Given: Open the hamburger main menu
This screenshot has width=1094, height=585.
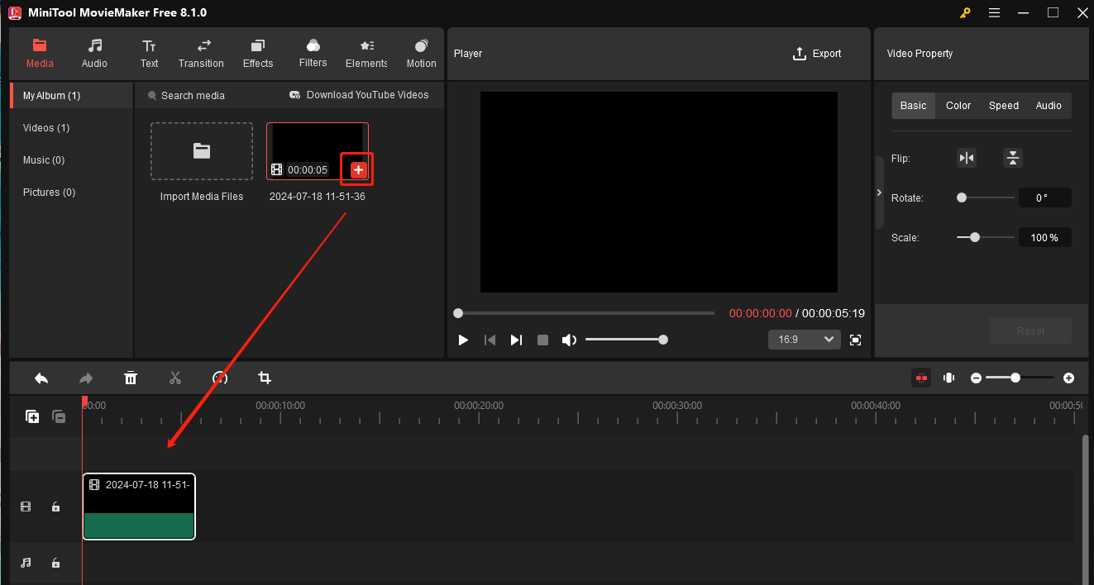Looking at the screenshot, I should coord(994,12).
